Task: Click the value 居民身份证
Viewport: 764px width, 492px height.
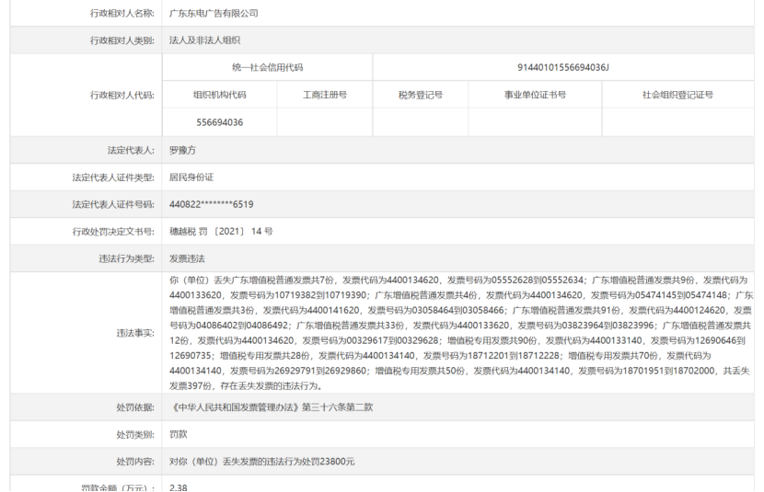Action: click(191, 177)
